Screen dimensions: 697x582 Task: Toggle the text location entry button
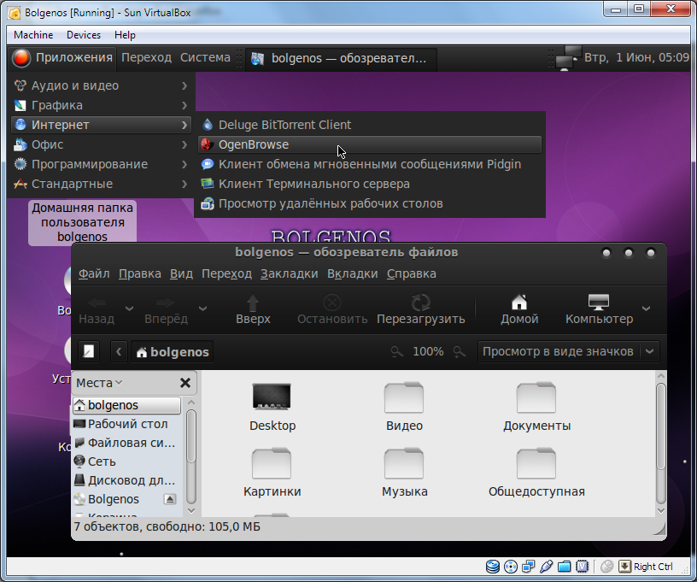(89, 352)
